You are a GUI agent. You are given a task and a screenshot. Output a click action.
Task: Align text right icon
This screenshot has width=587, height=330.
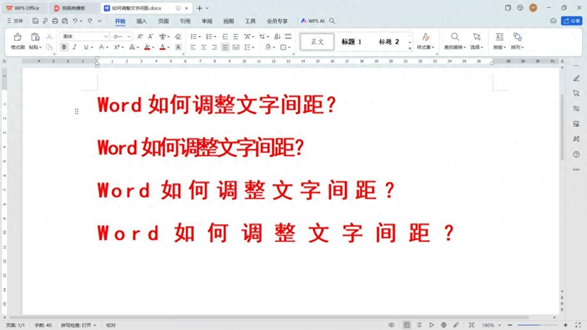coord(214,47)
